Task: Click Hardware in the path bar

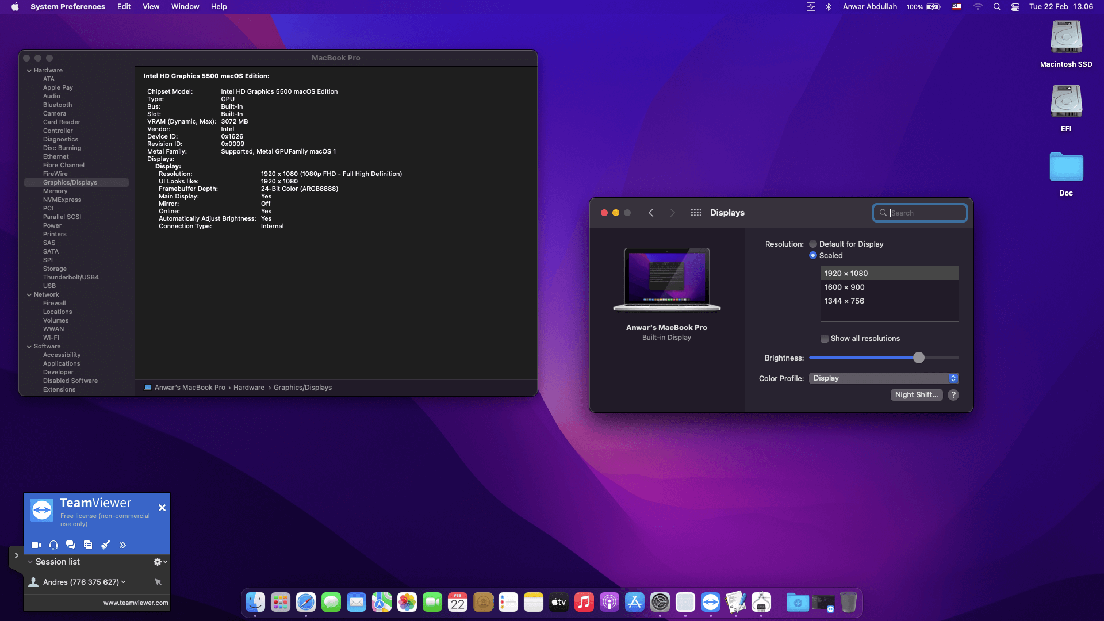Action: 249,388
